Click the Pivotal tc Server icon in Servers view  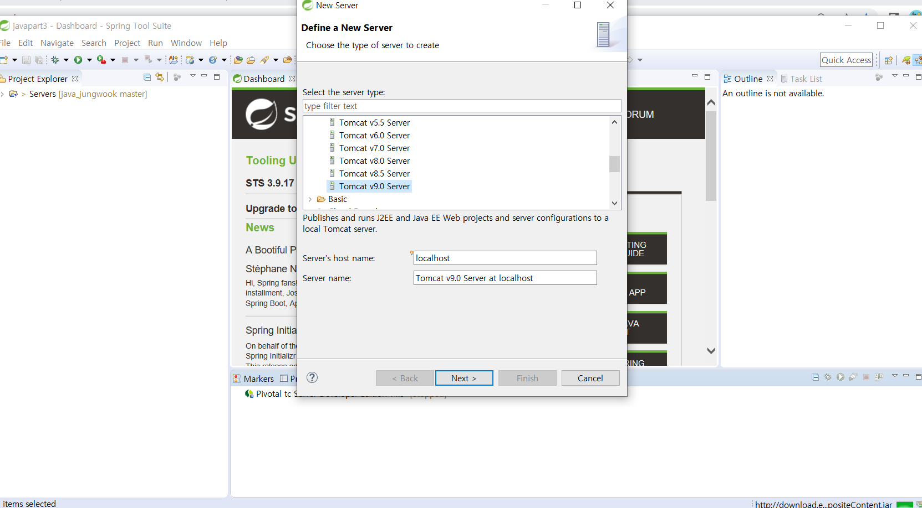pyautogui.click(x=249, y=394)
